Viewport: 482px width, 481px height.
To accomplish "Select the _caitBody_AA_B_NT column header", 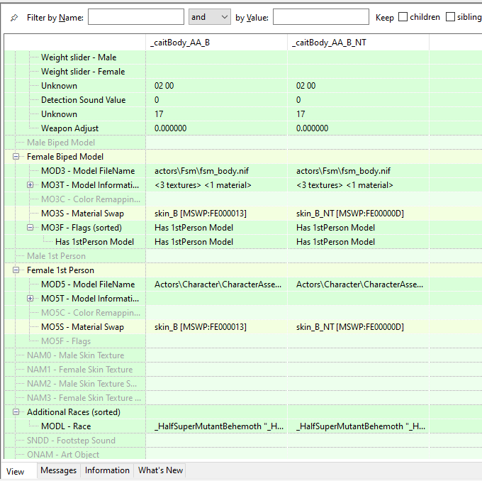I will (x=358, y=43).
